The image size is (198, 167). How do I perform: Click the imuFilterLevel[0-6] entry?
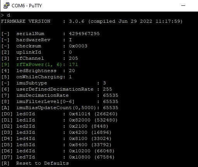tap(60, 101)
